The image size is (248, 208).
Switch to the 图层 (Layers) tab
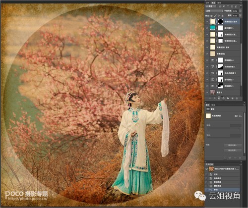click(213, 3)
